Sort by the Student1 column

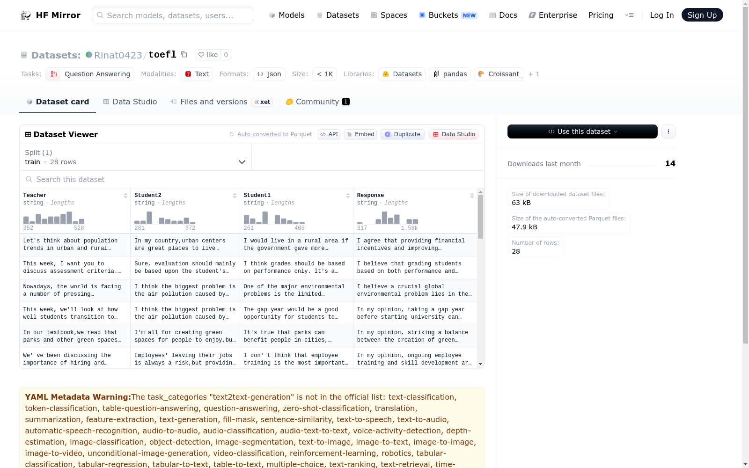[348, 196]
